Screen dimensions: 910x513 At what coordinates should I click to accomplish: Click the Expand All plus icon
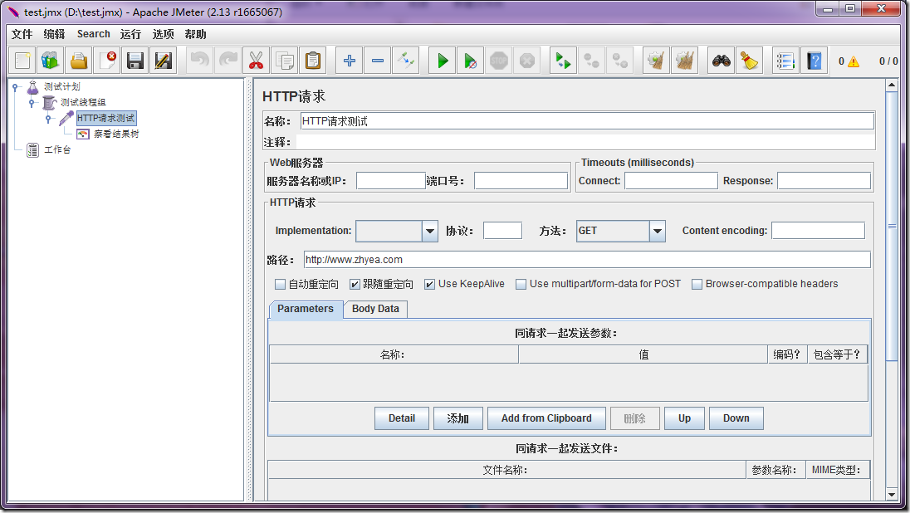tap(350, 61)
